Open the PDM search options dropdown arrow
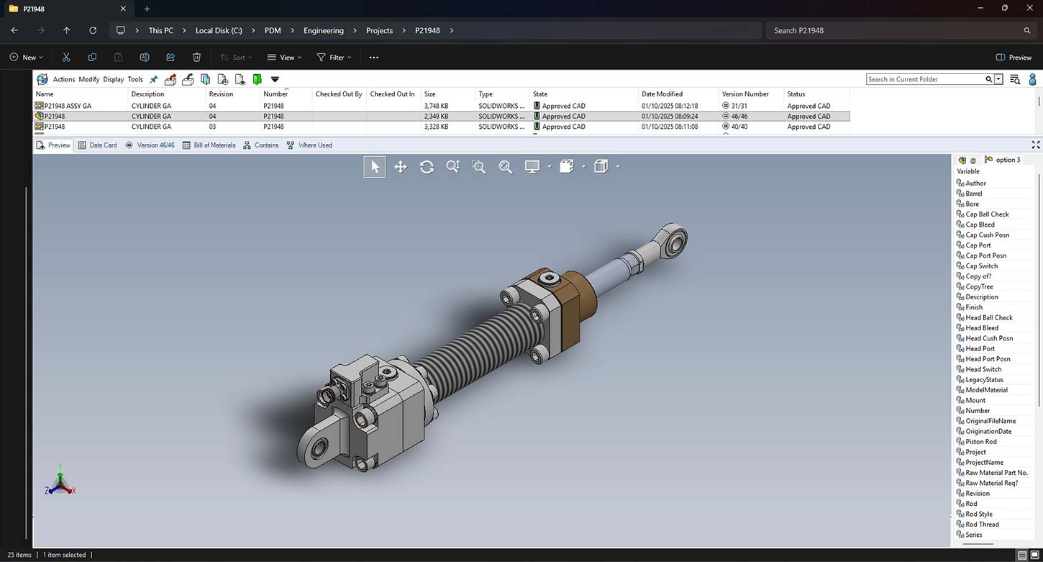The image size is (1043, 562). [998, 79]
